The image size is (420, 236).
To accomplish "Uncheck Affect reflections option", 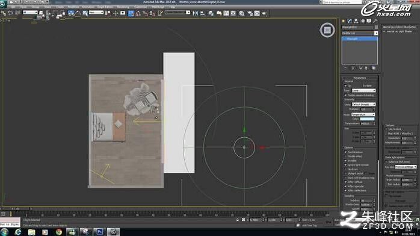I will click(345, 190).
